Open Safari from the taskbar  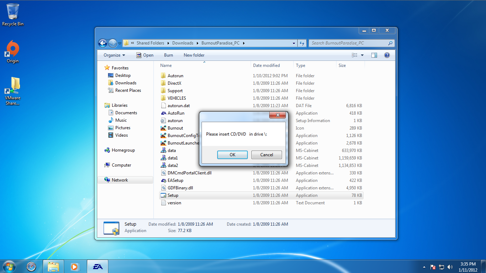[x=31, y=266]
